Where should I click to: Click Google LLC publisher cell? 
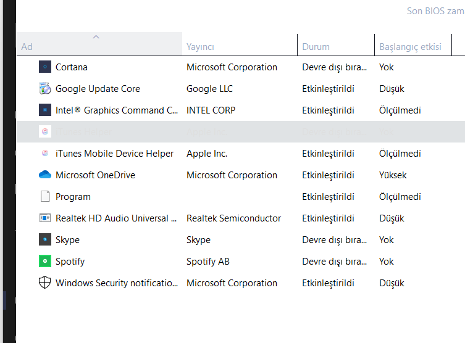210,89
